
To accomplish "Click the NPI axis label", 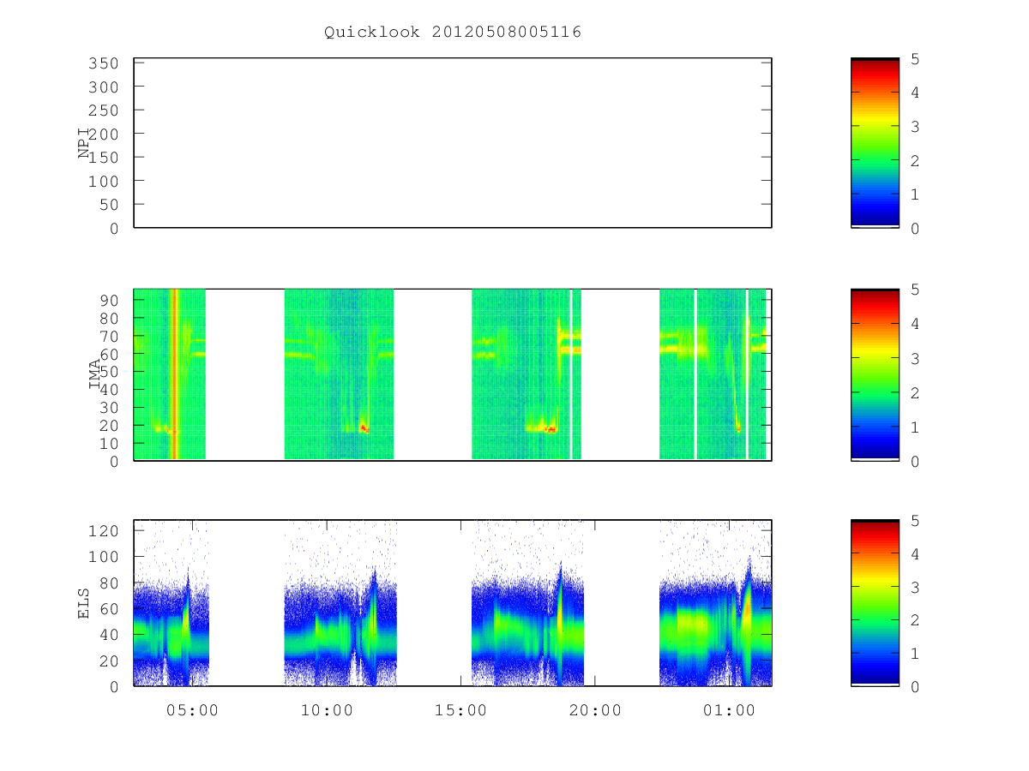I will (84, 143).
